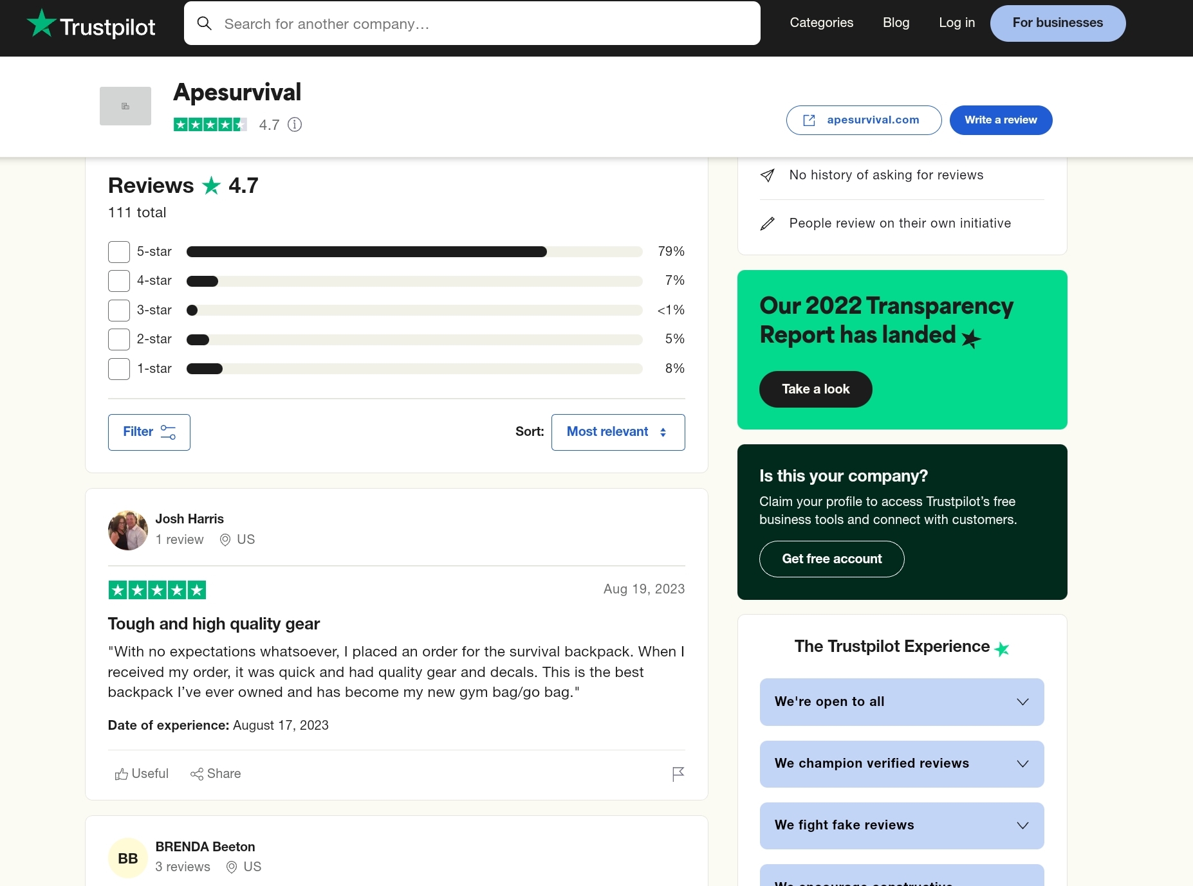Click the search magnifier icon
The width and height of the screenshot is (1193, 886).
(x=205, y=24)
